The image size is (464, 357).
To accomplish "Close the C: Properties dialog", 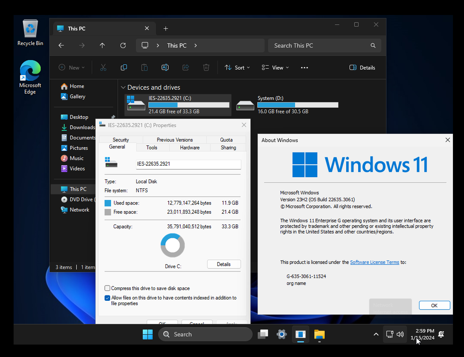I will (244, 125).
